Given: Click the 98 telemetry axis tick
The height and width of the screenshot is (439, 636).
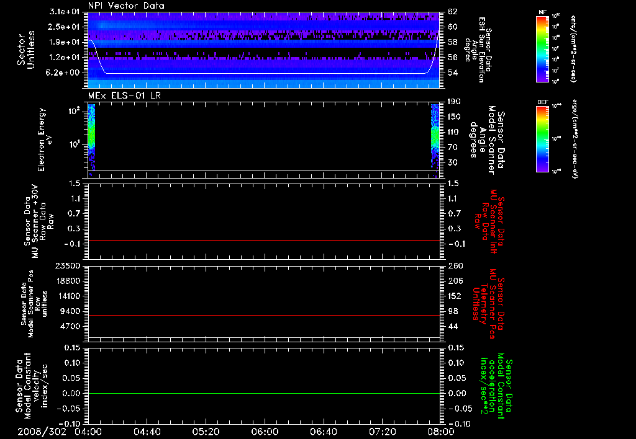Looking at the screenshot, I should click(x=453, y=311).
